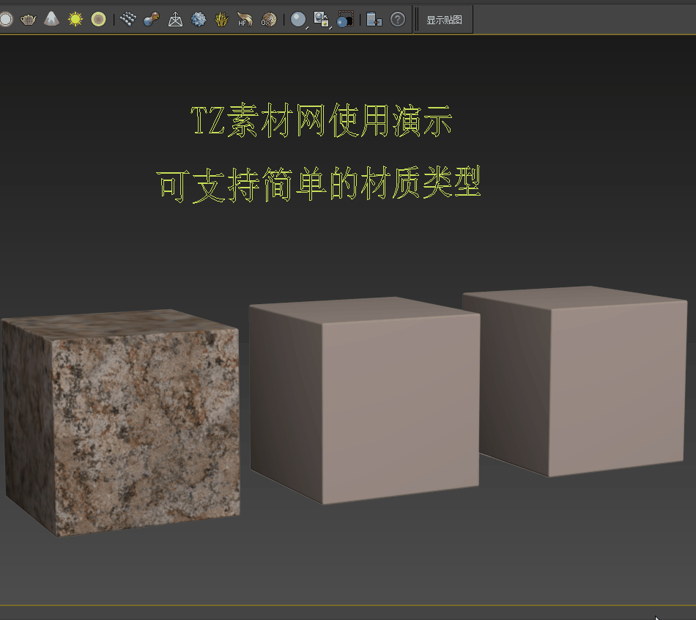The image size is (696, 620).
Task: Click the render region sphere icon
Action: [345, 20]
